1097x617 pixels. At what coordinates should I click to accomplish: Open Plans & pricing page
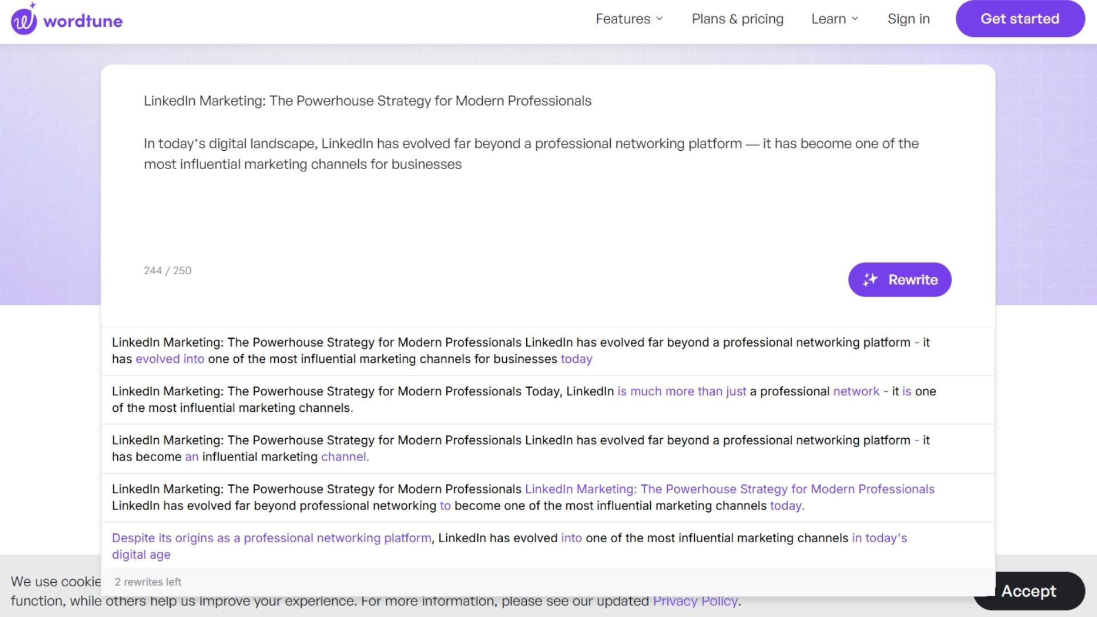click(737, 19)
